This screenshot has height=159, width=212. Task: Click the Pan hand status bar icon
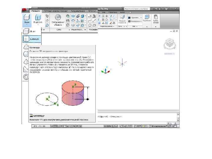121,126
